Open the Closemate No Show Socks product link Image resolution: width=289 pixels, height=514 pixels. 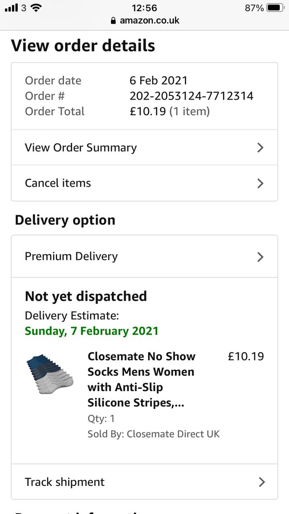pos(141,379)
